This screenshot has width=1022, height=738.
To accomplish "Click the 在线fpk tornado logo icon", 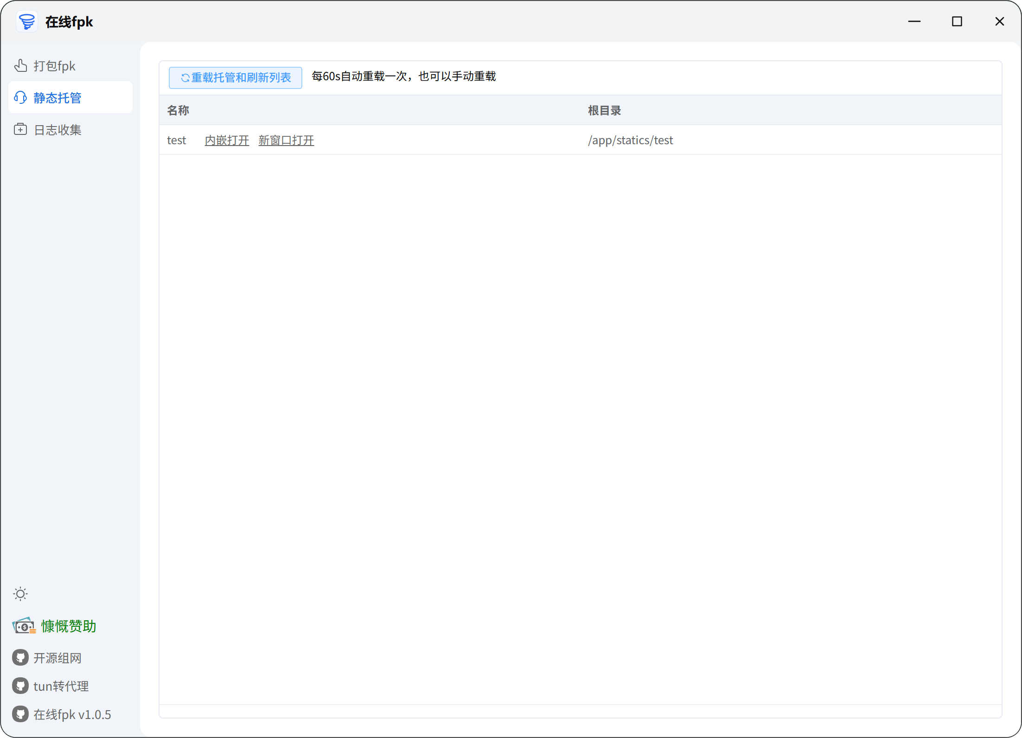I will (26, 21).
